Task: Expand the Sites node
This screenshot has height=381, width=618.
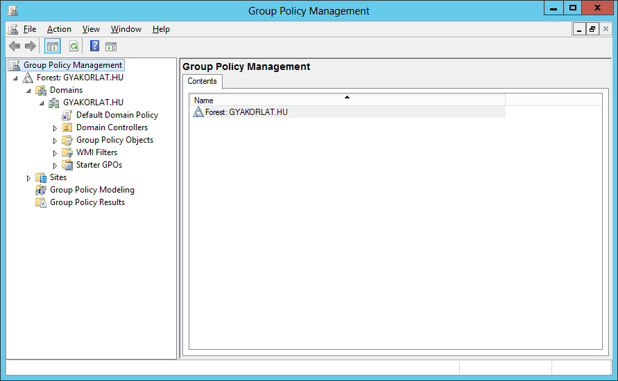Action: 28,178
